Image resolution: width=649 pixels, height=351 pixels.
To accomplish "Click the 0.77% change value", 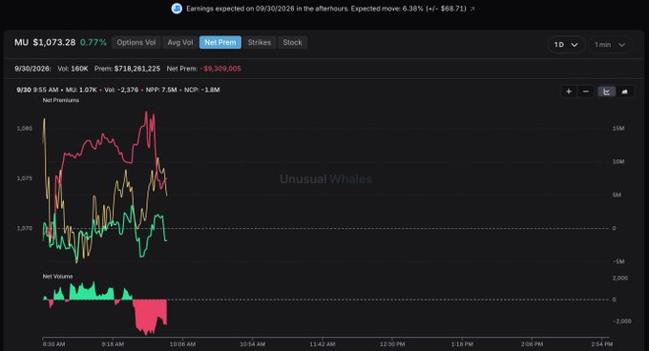I will pos(94,42).
